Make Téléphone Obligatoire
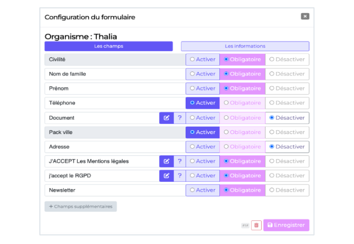The width and height of the screenshot is (354, 244). tap(242, 103)
